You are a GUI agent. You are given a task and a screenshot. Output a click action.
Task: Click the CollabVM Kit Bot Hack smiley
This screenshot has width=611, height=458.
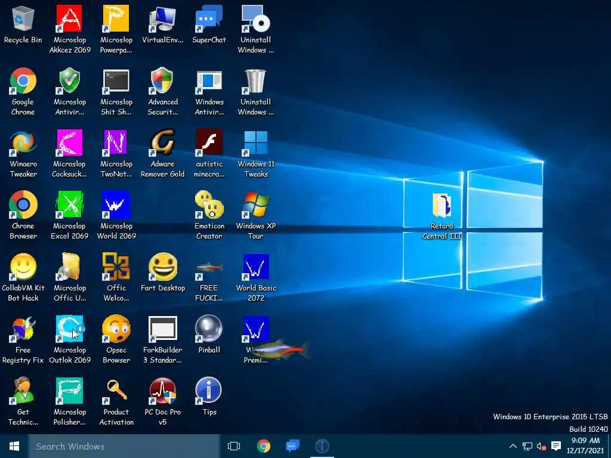[23, 267]
